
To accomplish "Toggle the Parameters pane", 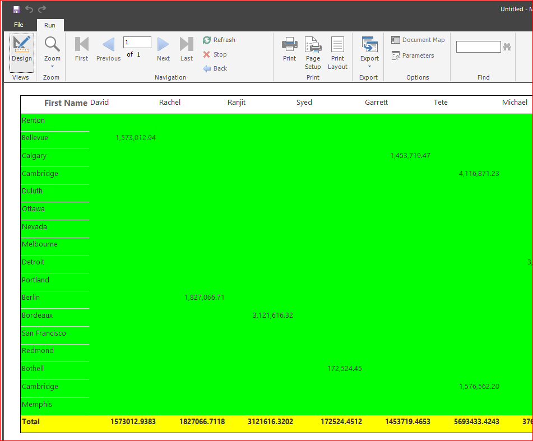I will coord(413,55).
